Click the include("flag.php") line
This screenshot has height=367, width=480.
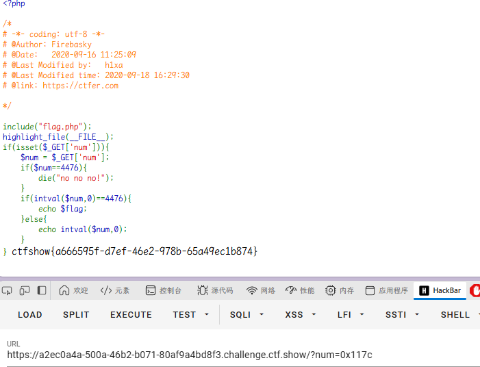pyautogui.click(x=47, y=127)
